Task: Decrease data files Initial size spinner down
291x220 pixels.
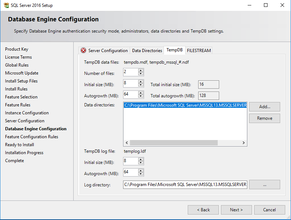Action: (x=141, y=85)
